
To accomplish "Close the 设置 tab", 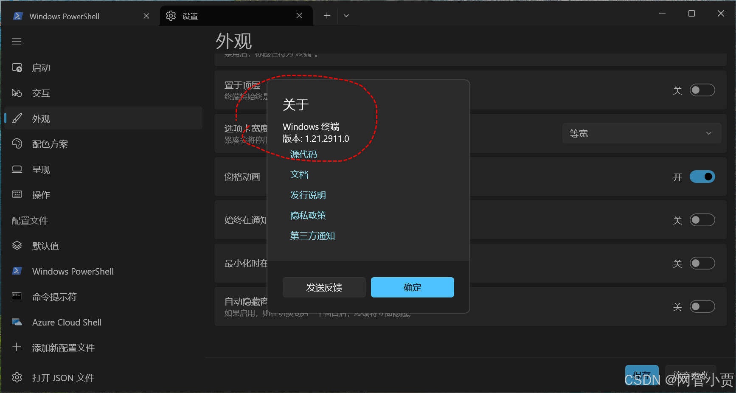I will click(299, 16).
